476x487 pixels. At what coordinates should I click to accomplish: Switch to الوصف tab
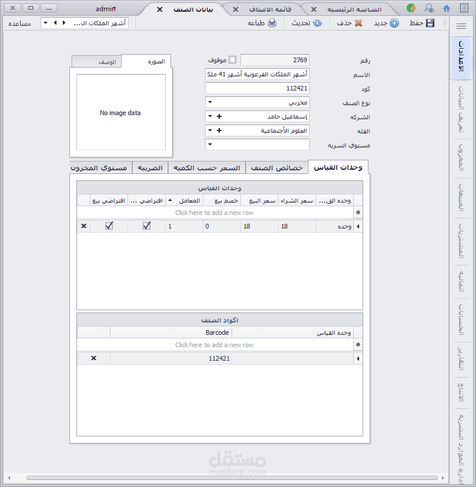(96, 62)
